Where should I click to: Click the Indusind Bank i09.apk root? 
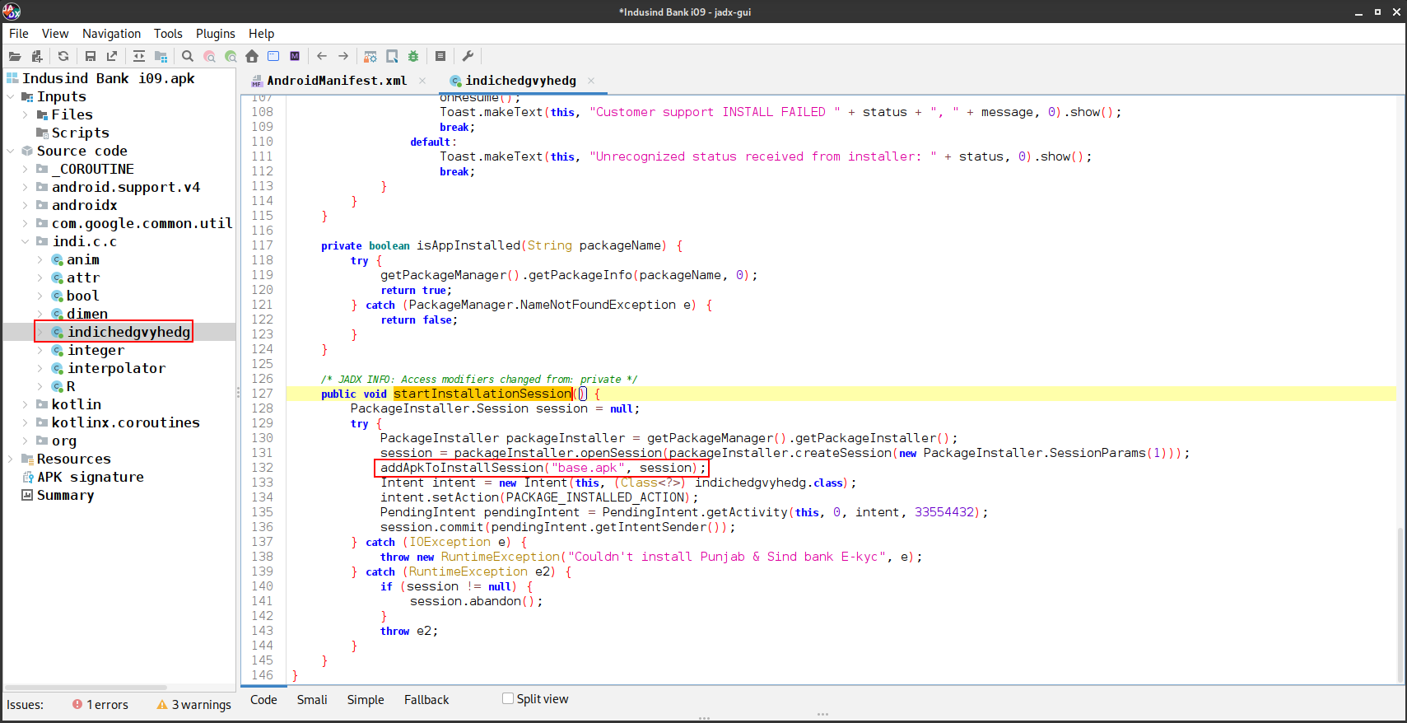point(109,78)
